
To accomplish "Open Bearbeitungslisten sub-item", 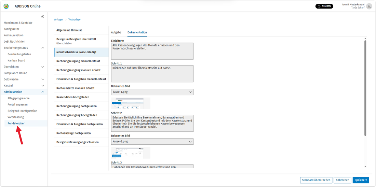I will [19, 54].
